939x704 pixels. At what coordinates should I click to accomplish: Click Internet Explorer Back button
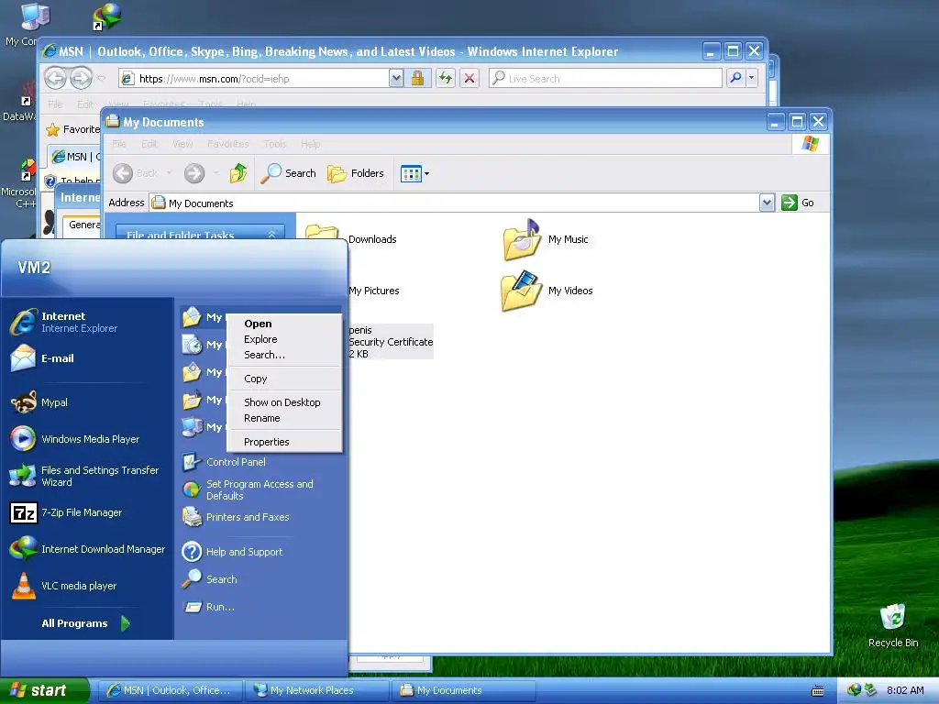tap(55, 78)
